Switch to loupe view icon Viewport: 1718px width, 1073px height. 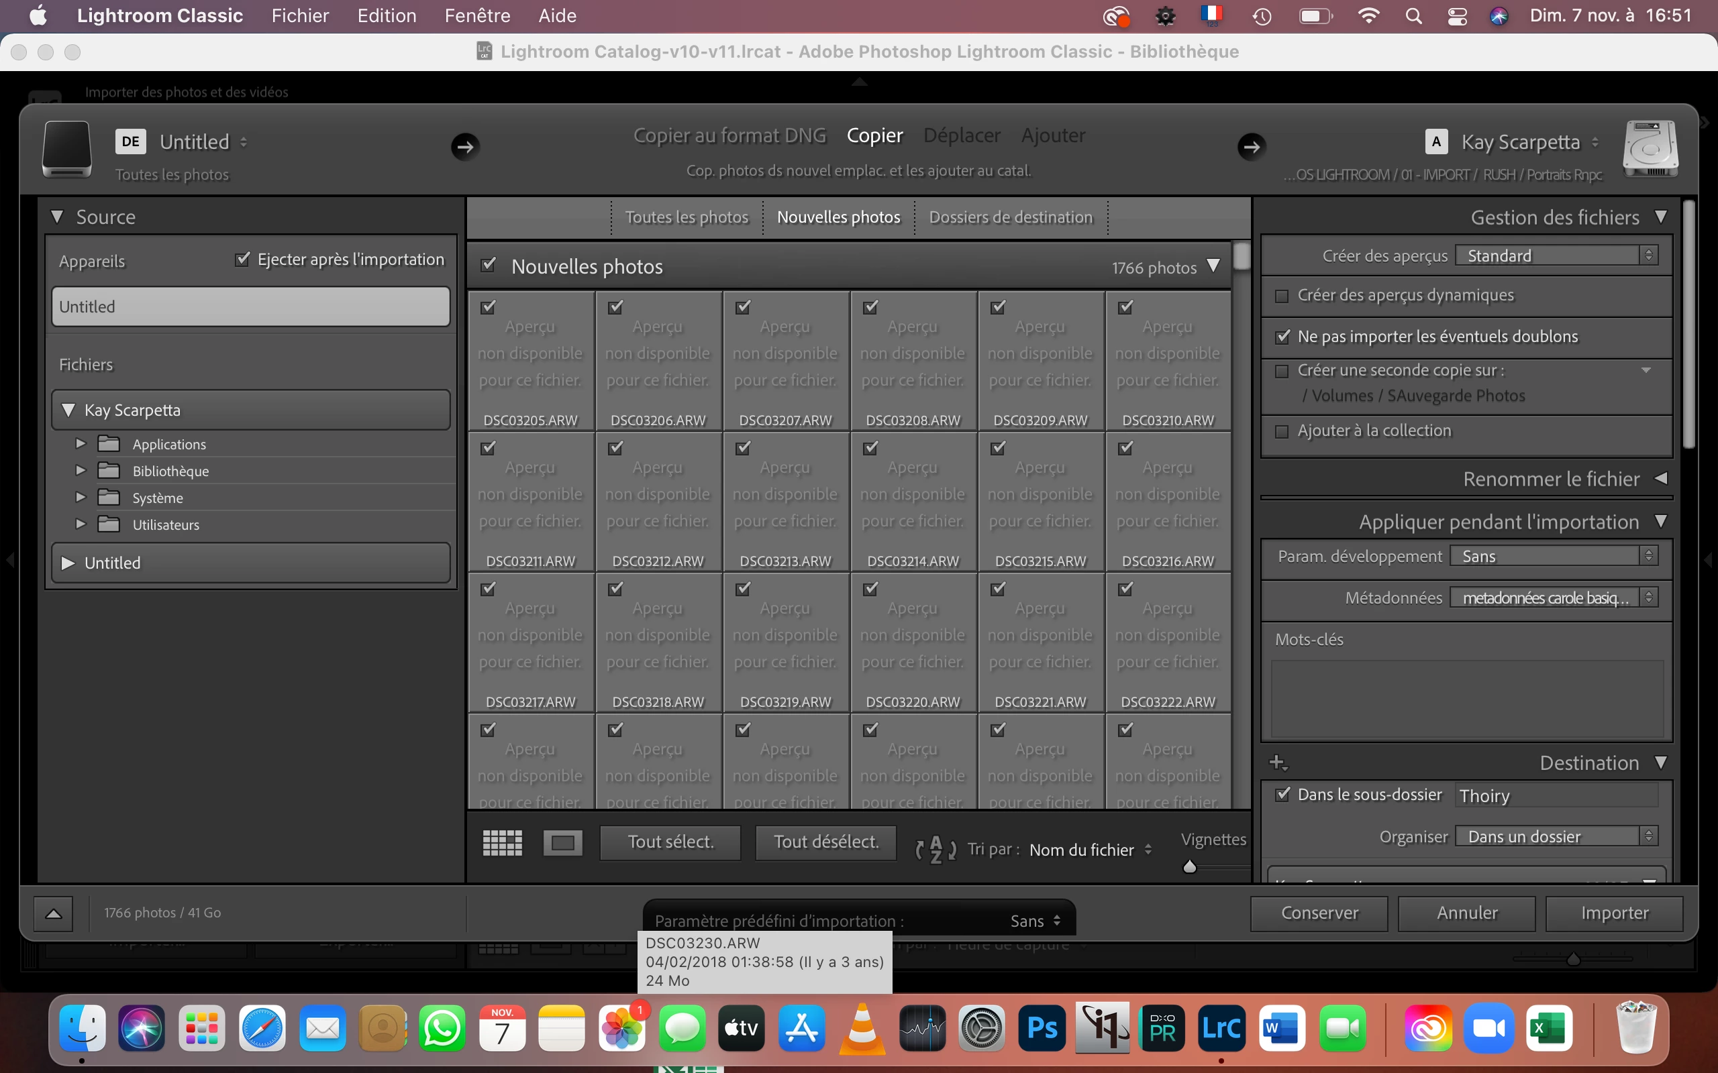pos(562,842)
